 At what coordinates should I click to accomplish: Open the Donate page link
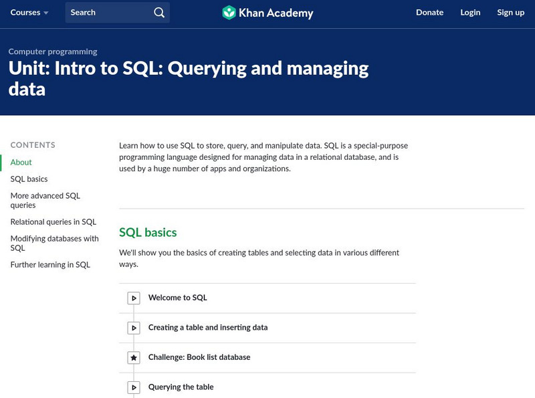[429, 13]
